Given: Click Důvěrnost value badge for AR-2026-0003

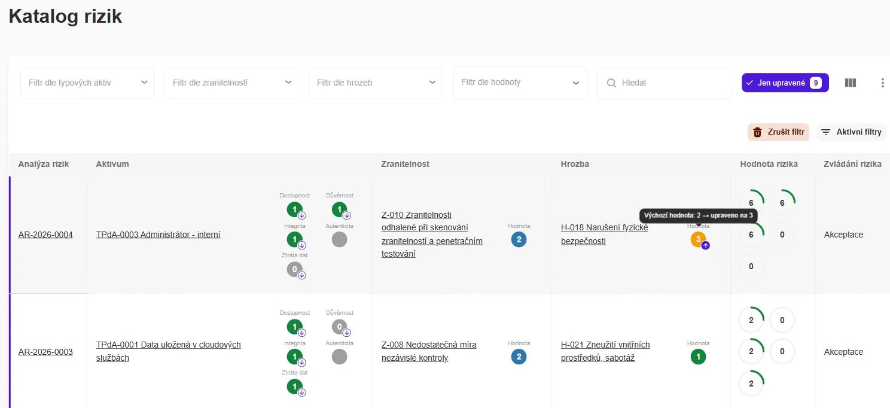Looking at the screenshot, I should [339, 327].
